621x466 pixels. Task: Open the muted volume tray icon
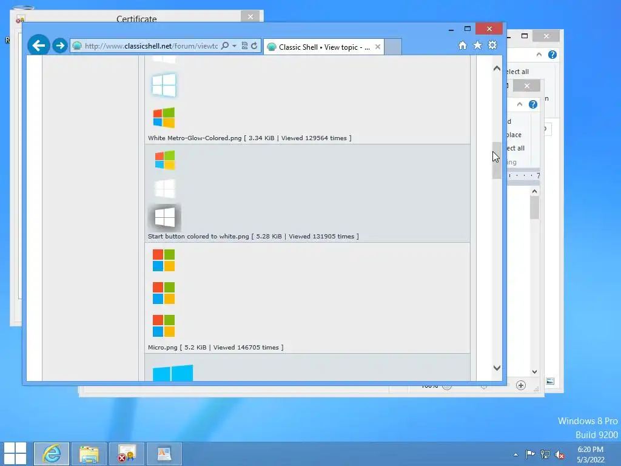(x=560, y=454)
